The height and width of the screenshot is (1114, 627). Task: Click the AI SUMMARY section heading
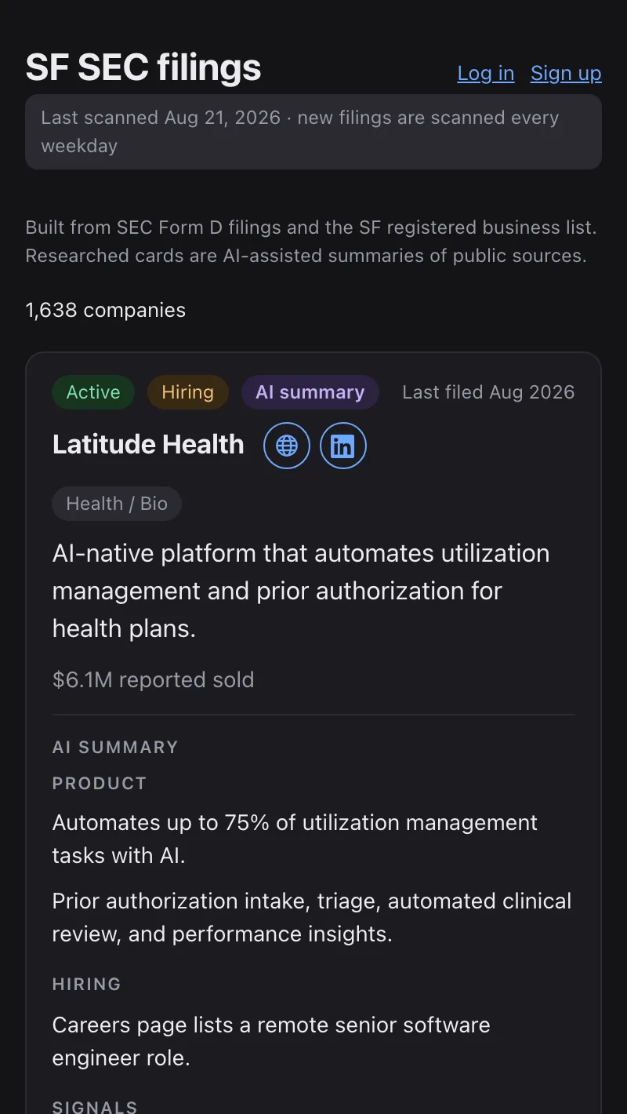click(x=115, y=747)
